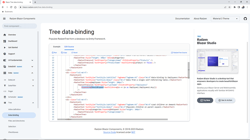This screenshot has width=250, height=140.
Task: Click highlighted Expanded=@ShouldExpand code
Action: [92, 87]
